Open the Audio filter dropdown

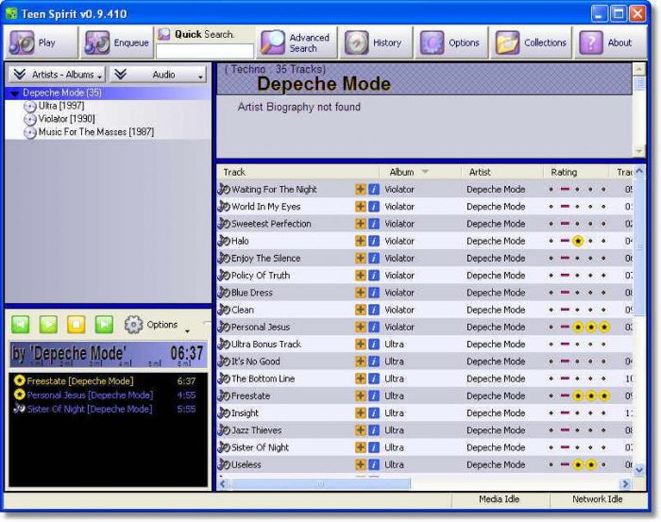(158, 74)
